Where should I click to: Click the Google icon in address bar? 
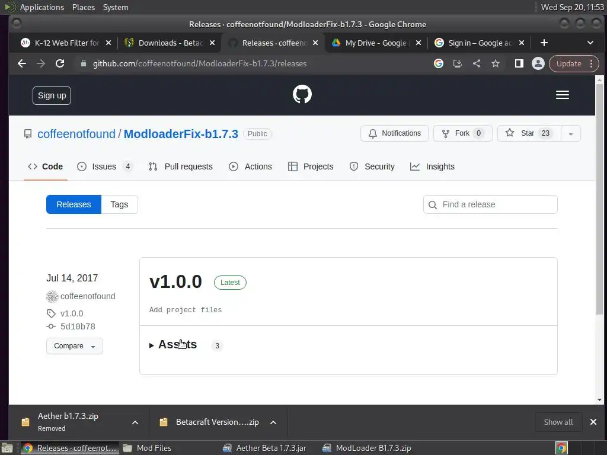tap(438, 63)
